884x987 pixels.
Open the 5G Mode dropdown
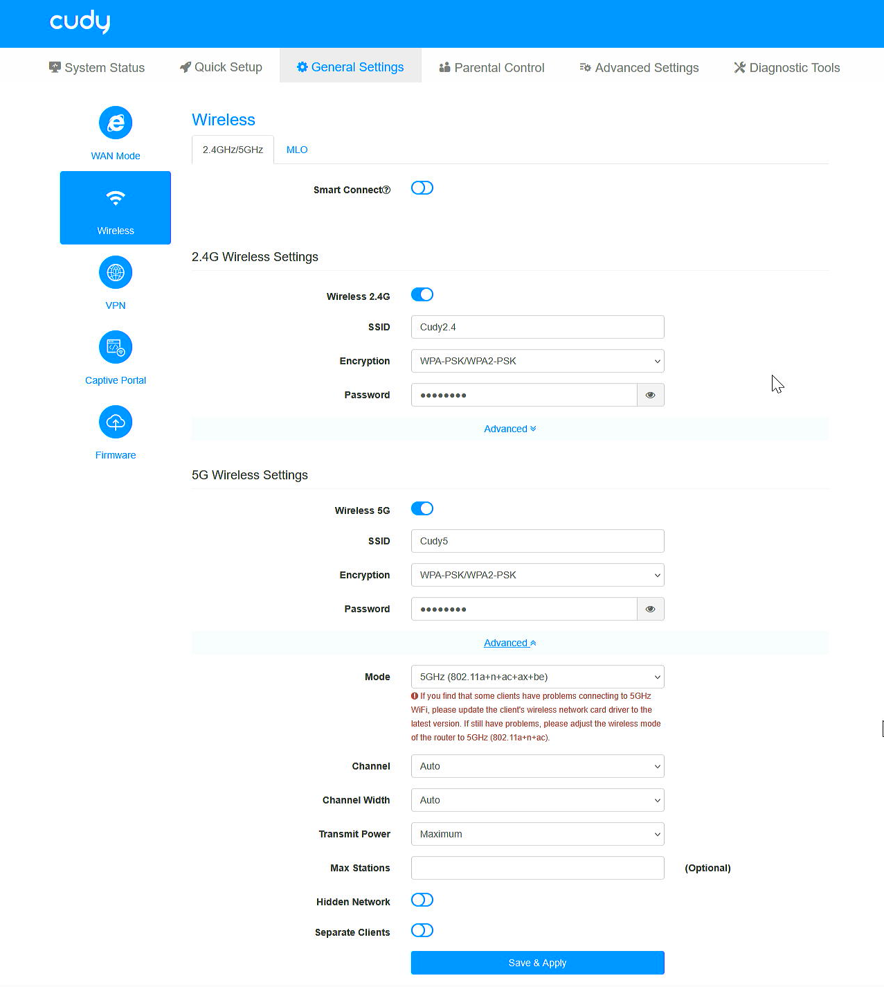(x=538, y=677)
